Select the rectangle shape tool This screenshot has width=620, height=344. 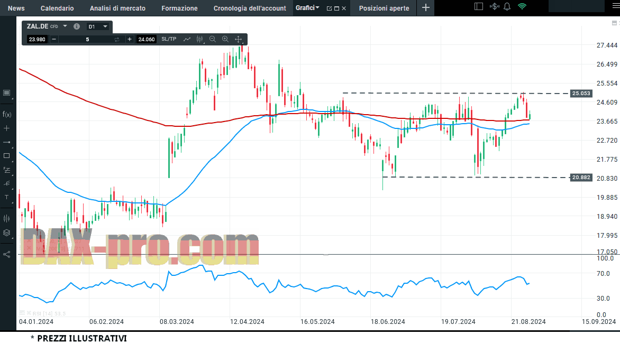pos(7,156)
